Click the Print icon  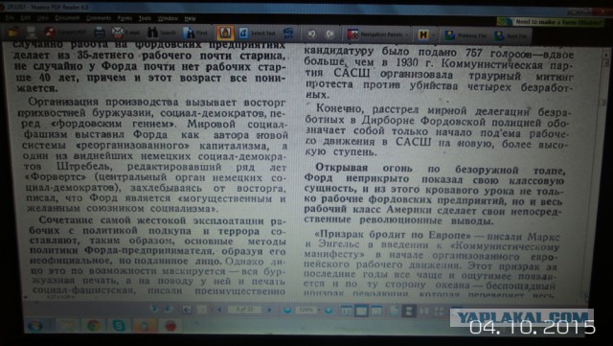click(x=100, y=32)
